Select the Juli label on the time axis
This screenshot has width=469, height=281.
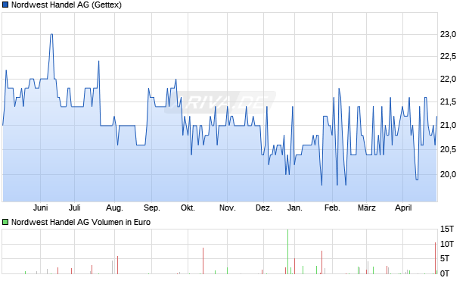[x=74, y=208]
